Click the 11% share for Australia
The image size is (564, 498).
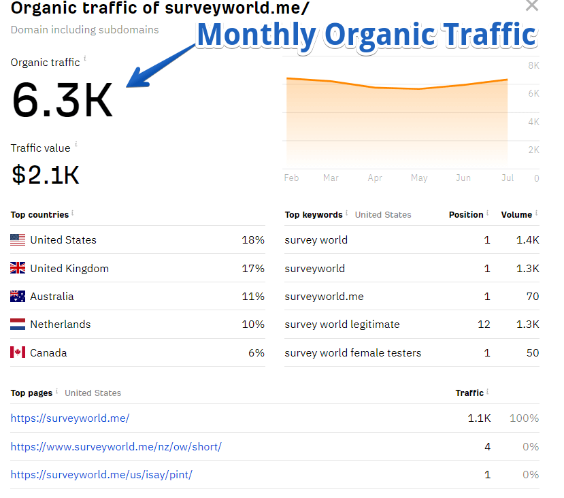(253, 297)
